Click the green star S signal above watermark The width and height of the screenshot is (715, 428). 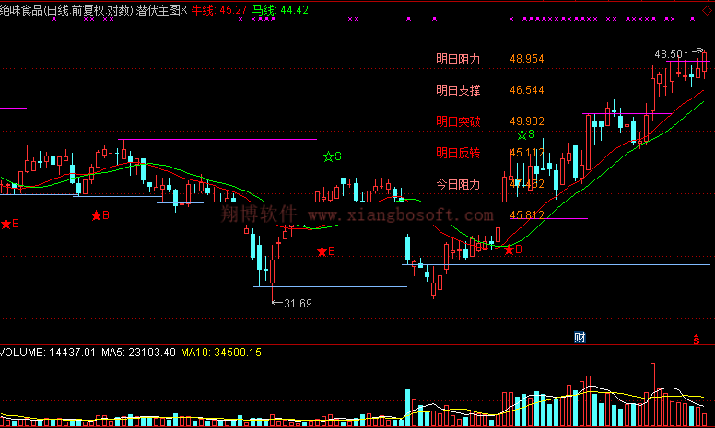332,156
